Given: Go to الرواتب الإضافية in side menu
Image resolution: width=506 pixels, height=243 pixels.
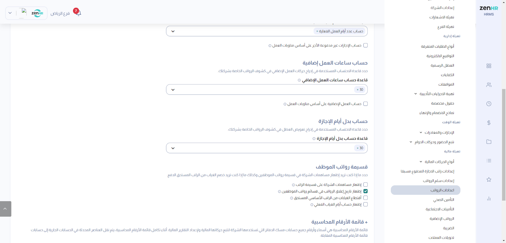Looking at the screenshot, I should click(x=442, y=219).
